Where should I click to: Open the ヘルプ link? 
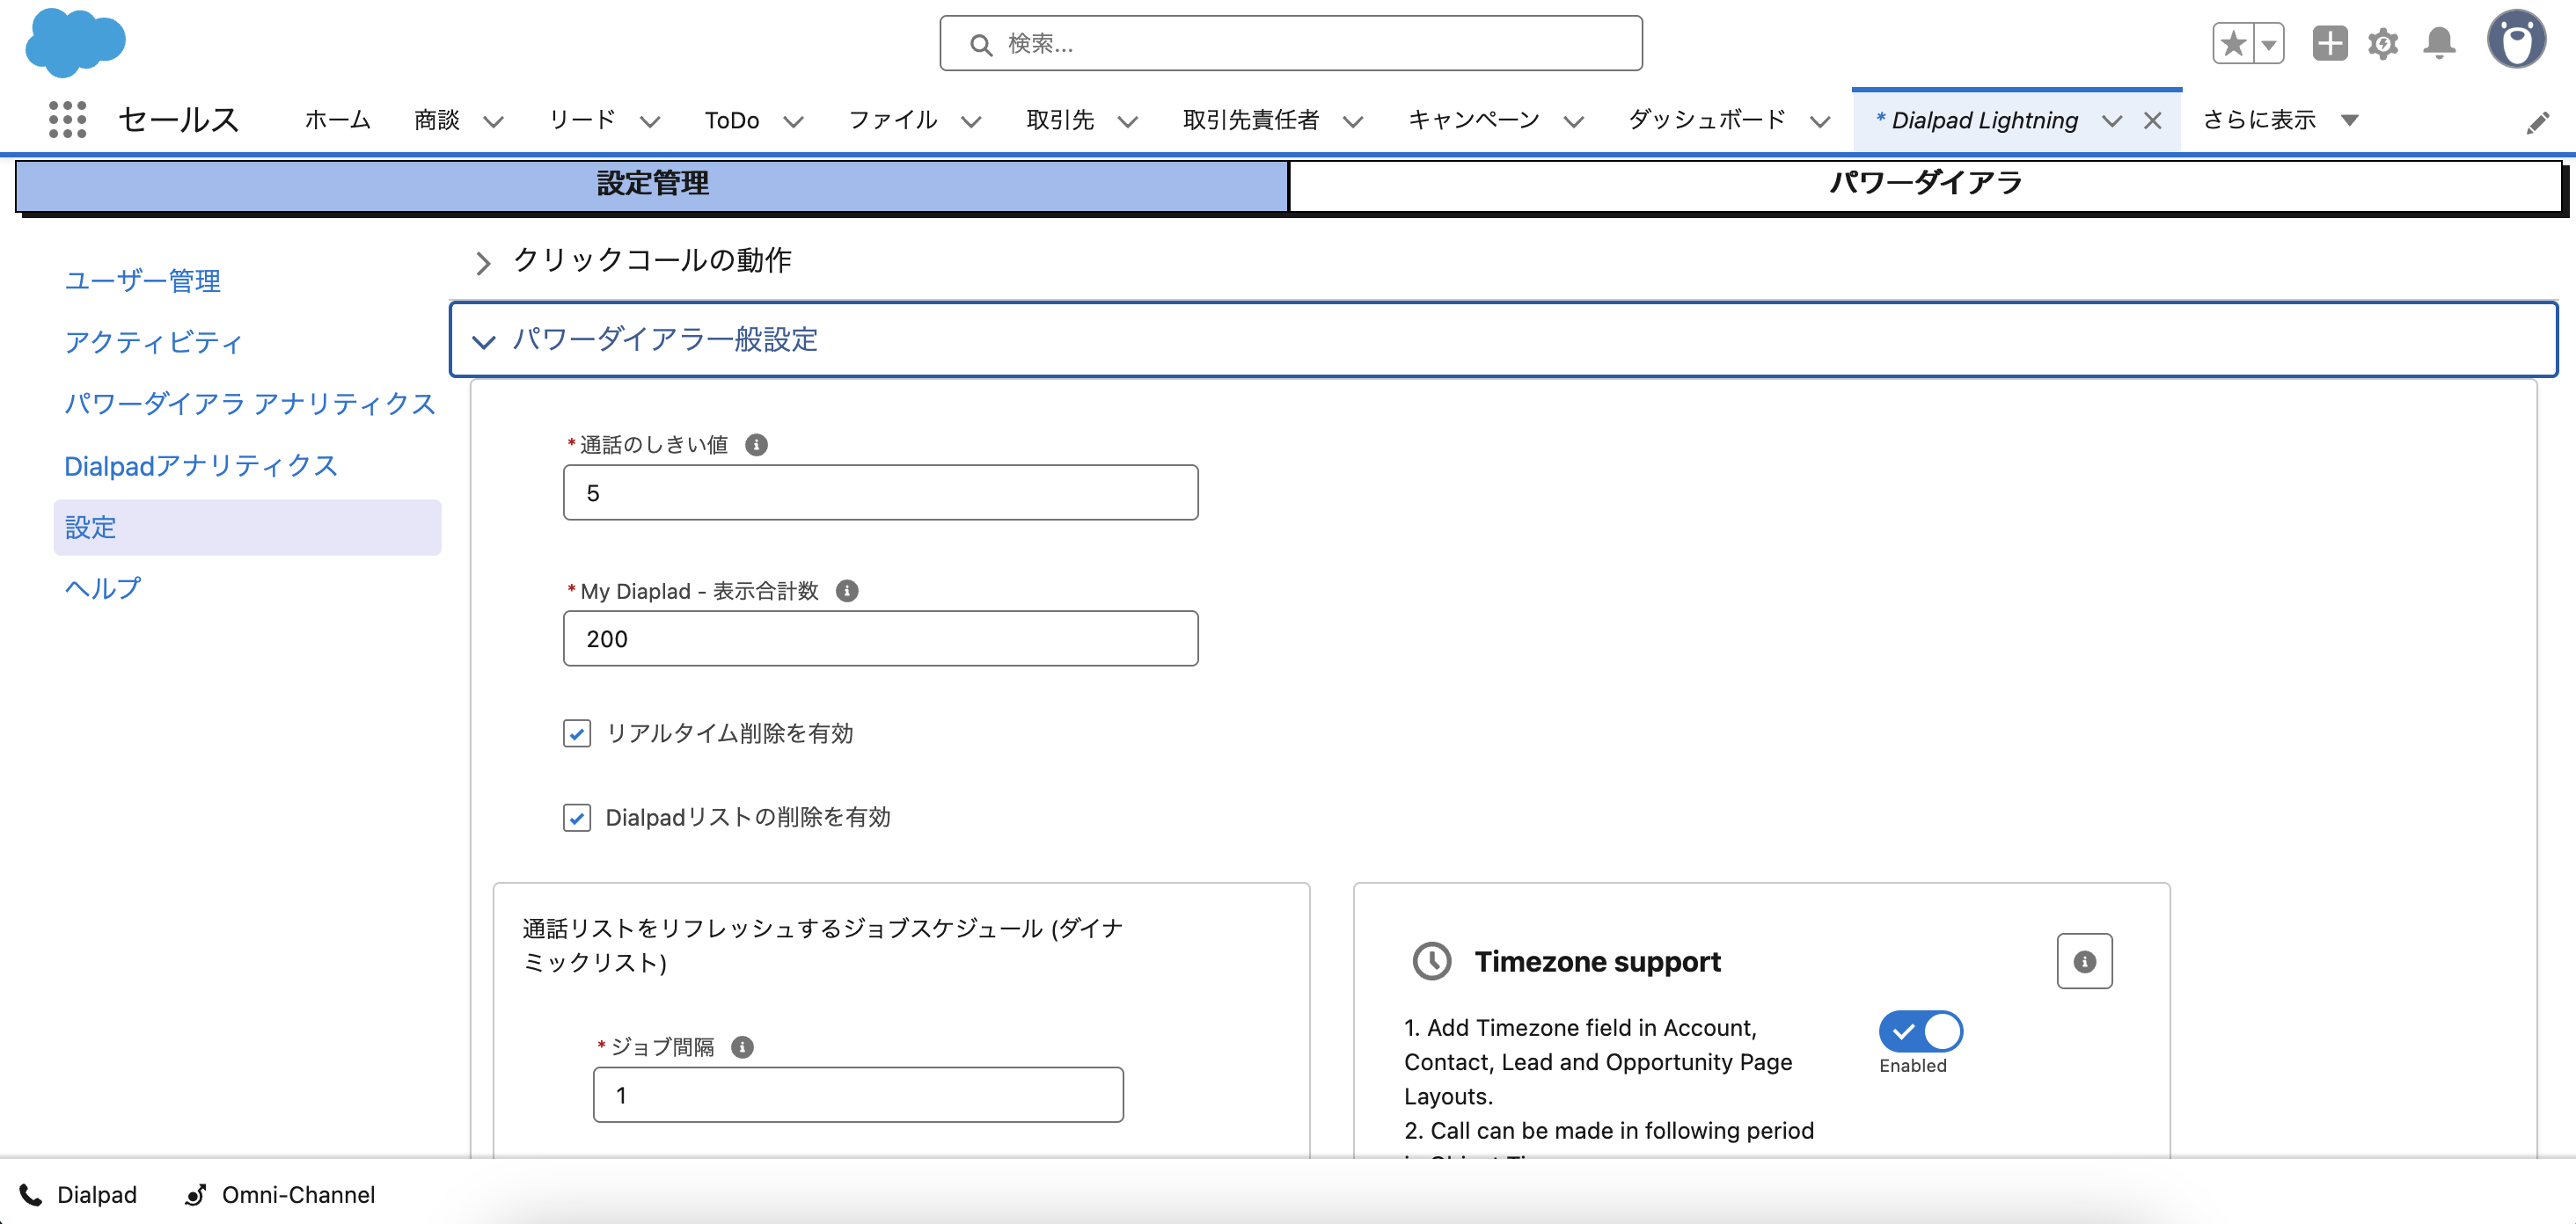[102, 587]
